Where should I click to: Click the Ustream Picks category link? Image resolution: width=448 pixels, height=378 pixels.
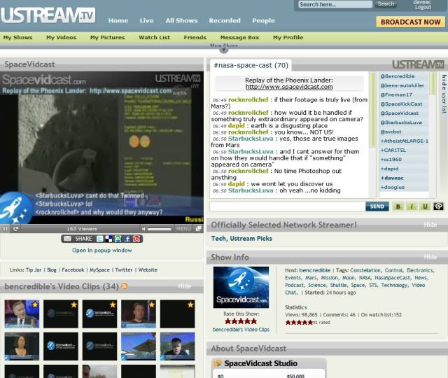click(251, 239)
